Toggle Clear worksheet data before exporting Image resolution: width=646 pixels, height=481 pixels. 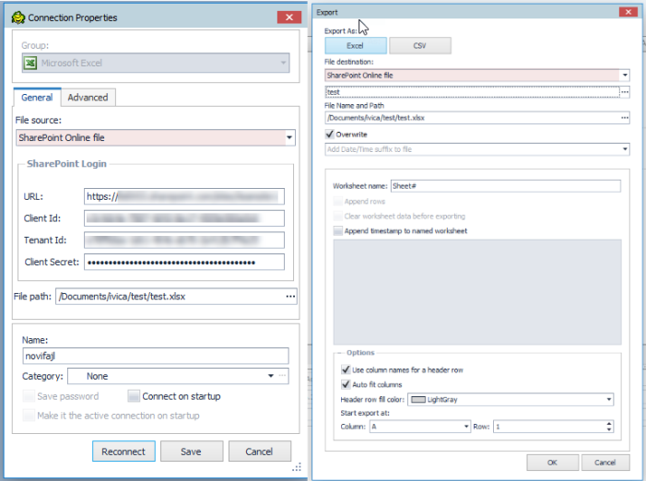pyautogui.click(x=338, y=217)
